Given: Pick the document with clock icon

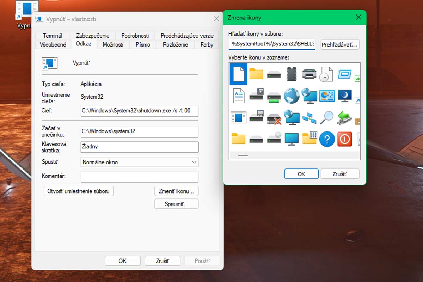Looking at the screenshot, I should coord(326,74).
